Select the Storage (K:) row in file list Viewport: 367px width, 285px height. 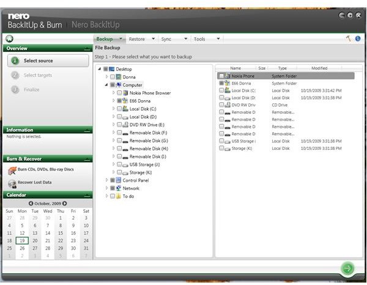[286, 149]
